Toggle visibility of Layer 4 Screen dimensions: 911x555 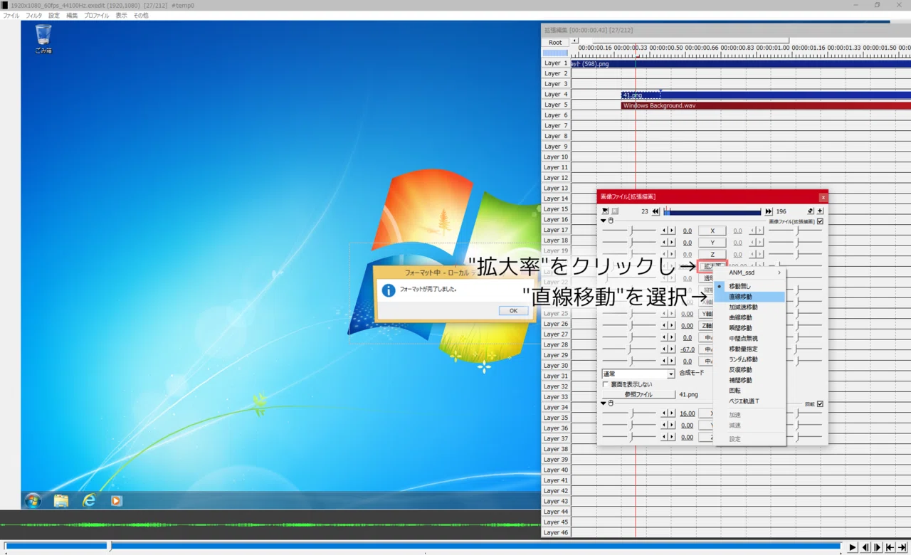point(556,95)
